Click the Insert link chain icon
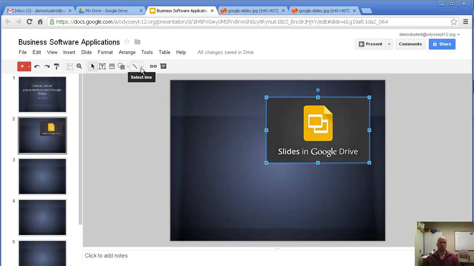Screen dimensions: 474x266 tap(153, 66)
